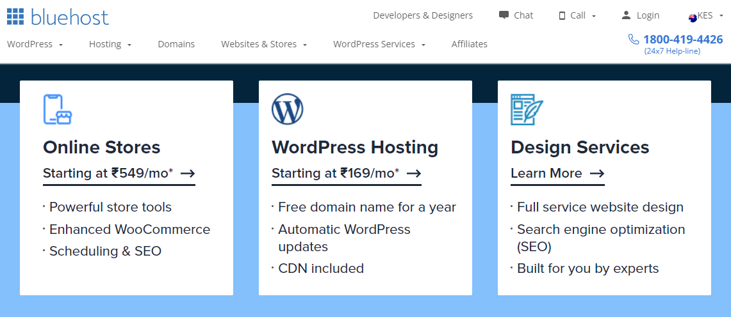Expand WordPress Services dropdown arrow
The height and width of the screenshot is (317, 731).
point(423,45)
